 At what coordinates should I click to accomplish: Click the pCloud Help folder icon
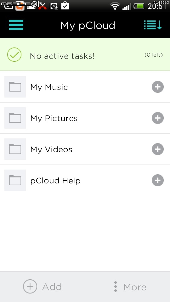(15, 180)
